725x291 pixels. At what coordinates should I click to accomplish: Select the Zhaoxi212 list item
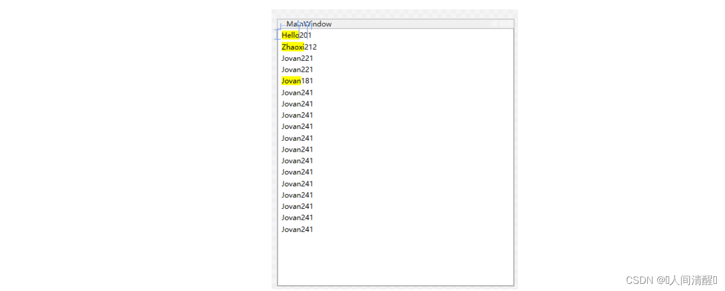coord(299,47)
